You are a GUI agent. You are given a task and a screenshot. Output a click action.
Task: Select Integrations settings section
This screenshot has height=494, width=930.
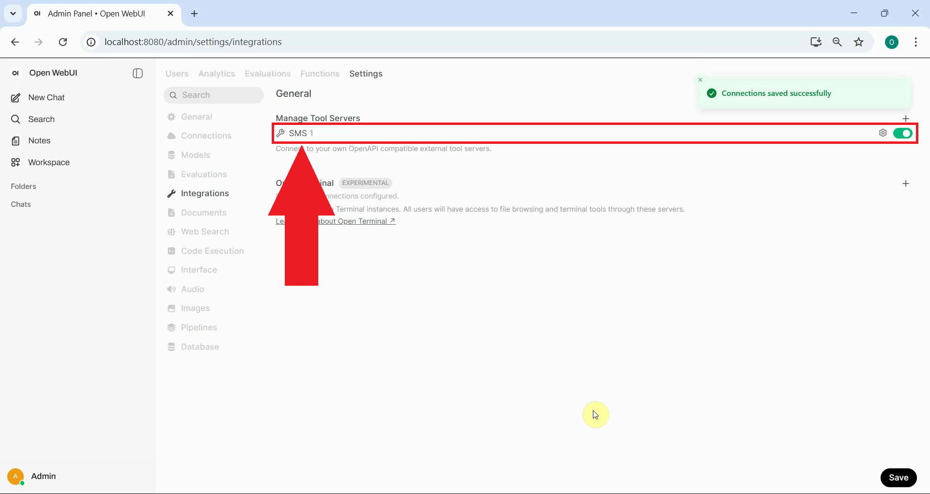click(x=204, y=193)
